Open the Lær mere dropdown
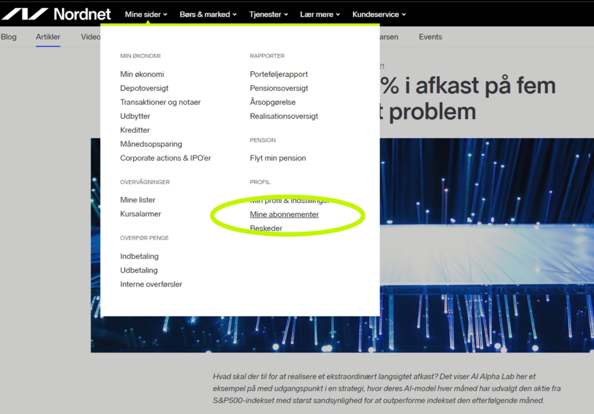This screenshot has height=414, width=594. coord(320,14)
